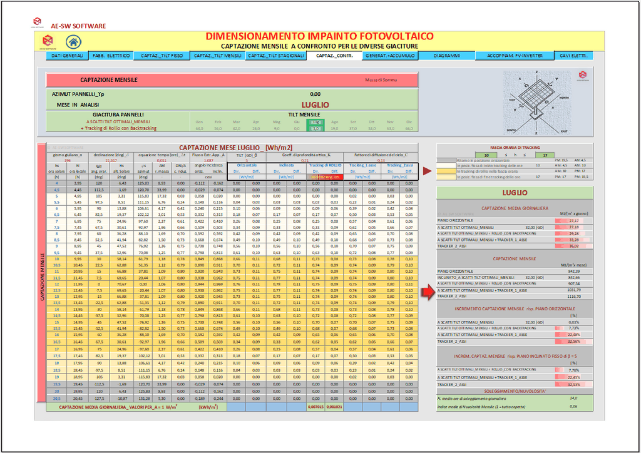Viewport: 641px width, 453px height.
Task: Click the small red logo beside panel diagram
Action: [x=583, y=76]
